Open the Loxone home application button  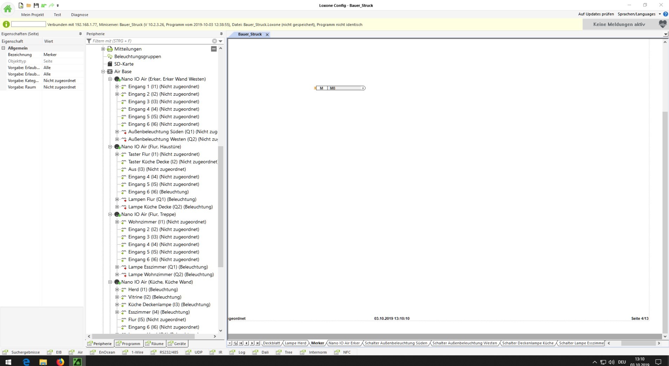(7, 9)
